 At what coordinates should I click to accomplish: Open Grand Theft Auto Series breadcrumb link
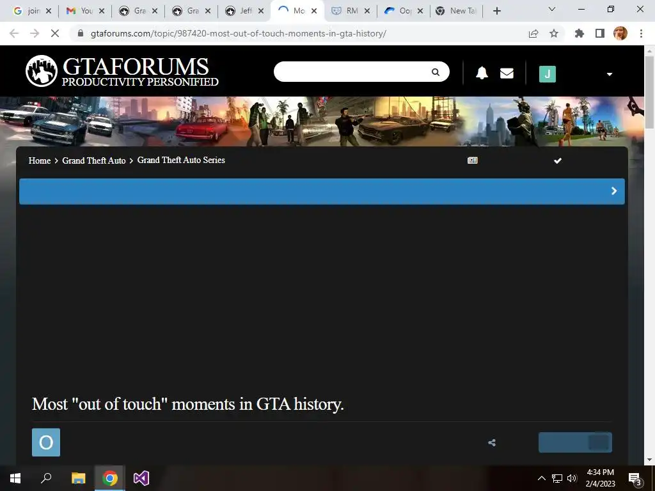(x=181, y=160)
